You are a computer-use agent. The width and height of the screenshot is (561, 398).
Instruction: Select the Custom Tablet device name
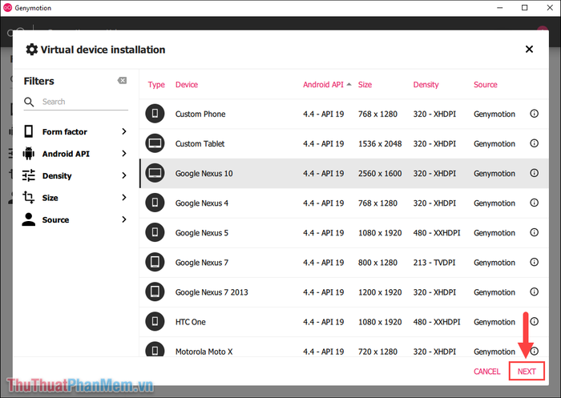(x=200, y=144)
